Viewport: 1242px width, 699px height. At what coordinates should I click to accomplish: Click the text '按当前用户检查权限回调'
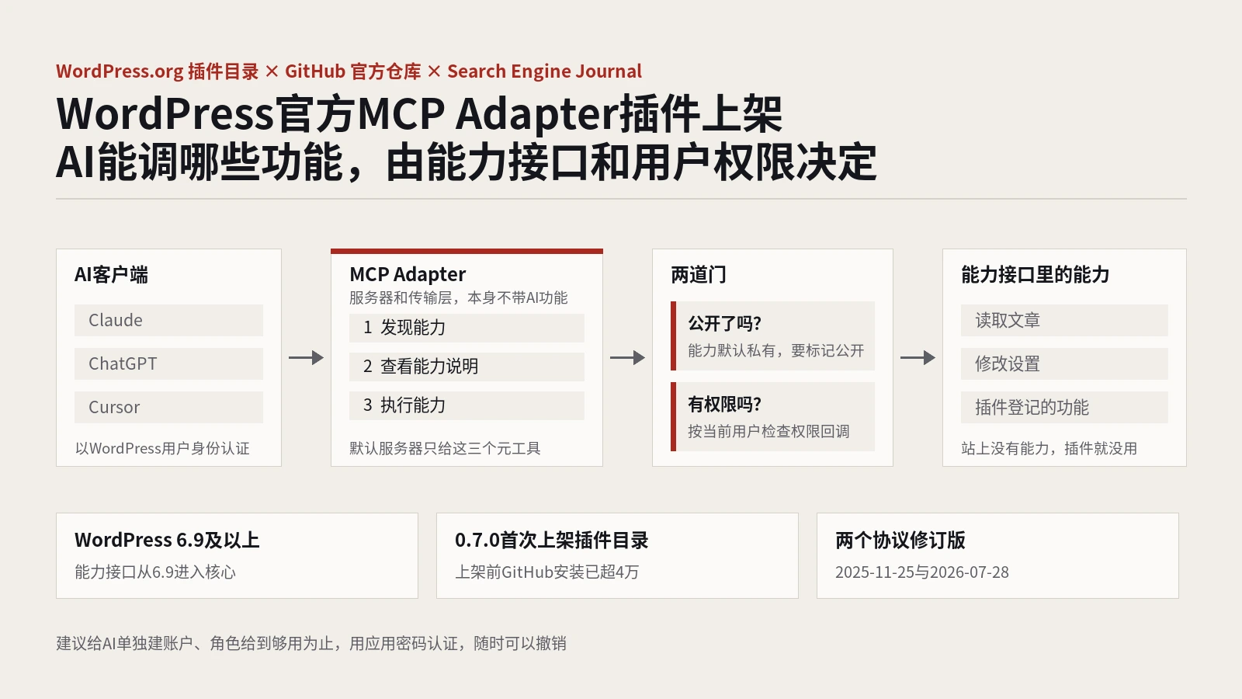click(768, 431)
